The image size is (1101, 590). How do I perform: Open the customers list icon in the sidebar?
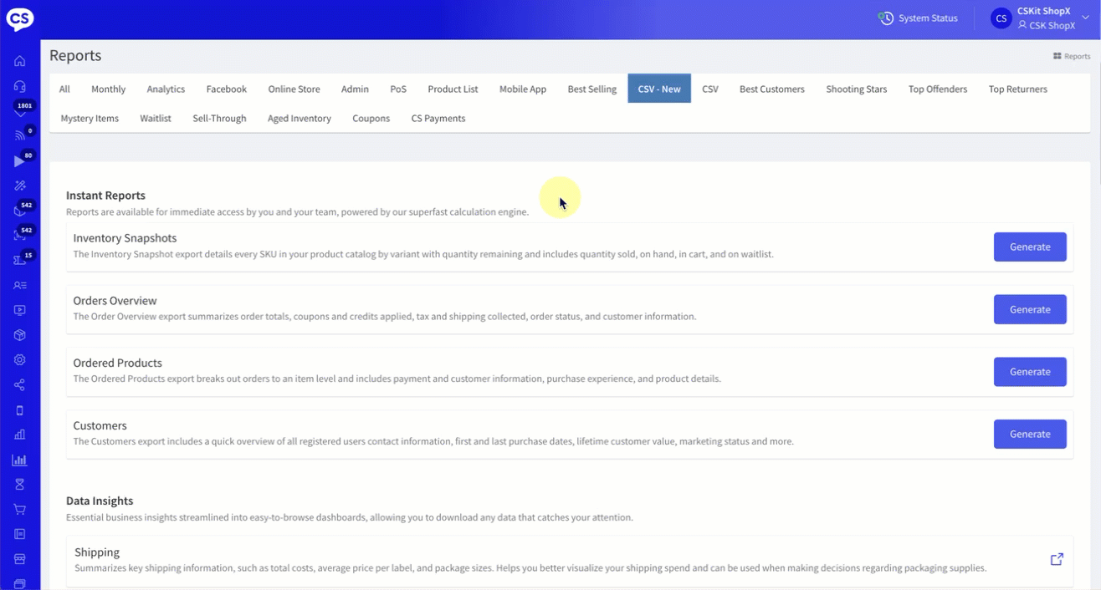click(20, 285)
